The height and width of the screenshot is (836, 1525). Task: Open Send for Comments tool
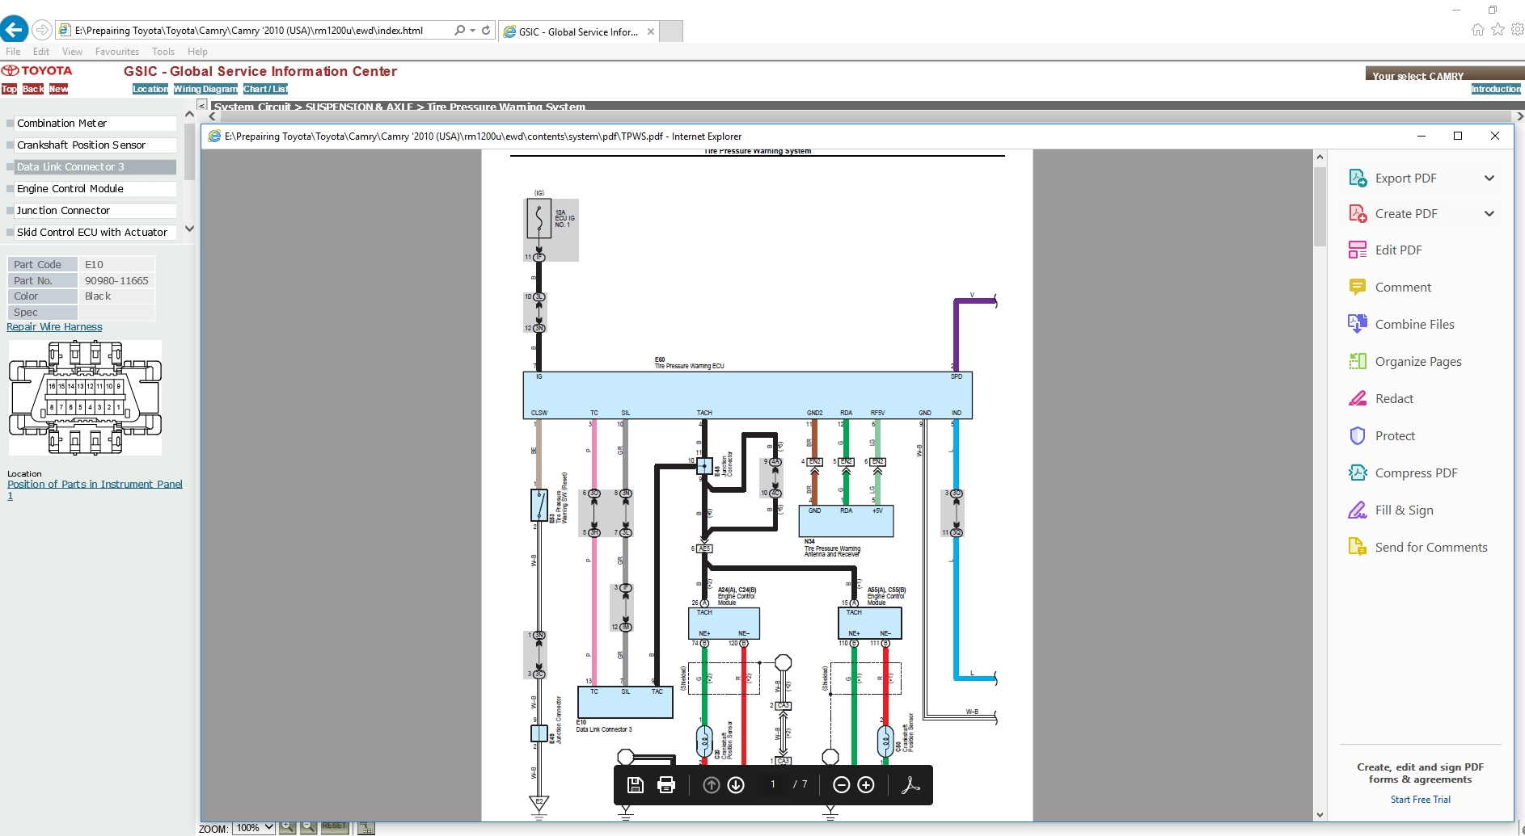click(1430, 547)
